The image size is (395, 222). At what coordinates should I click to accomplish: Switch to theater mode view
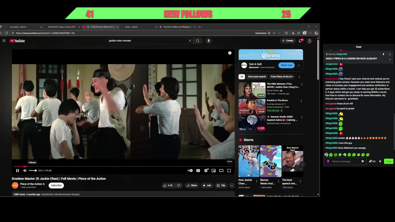221,171
